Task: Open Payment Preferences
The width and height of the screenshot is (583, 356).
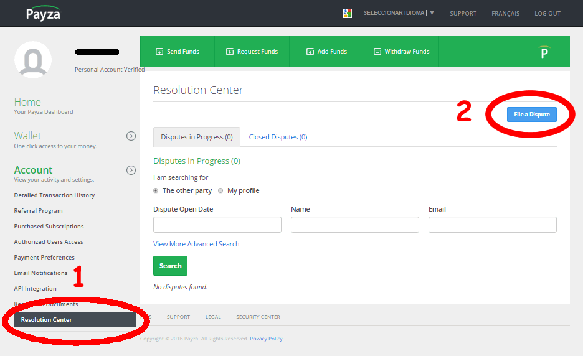Action: [44, 258]
